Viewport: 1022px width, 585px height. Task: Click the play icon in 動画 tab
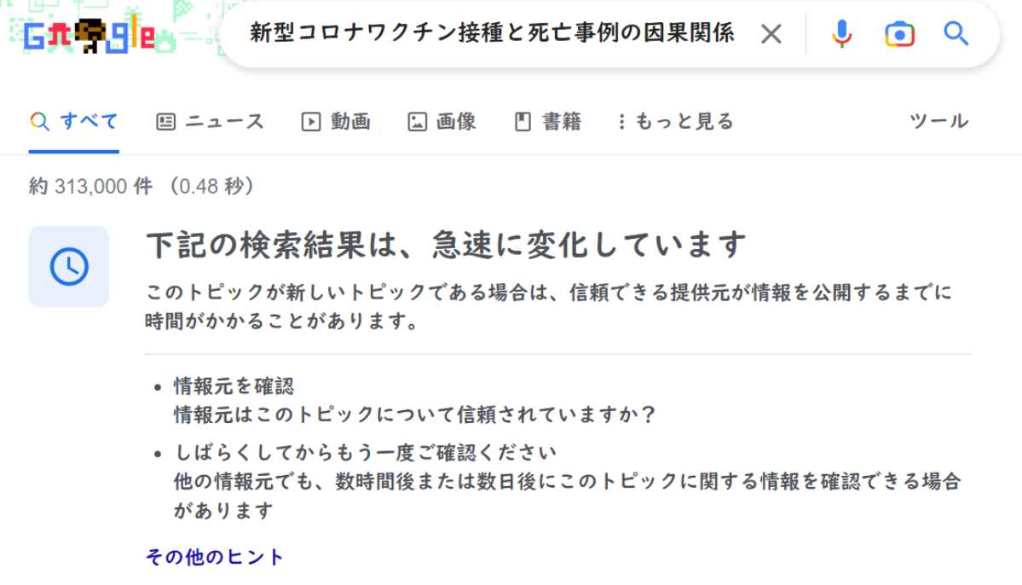click(x=310, y=122)
